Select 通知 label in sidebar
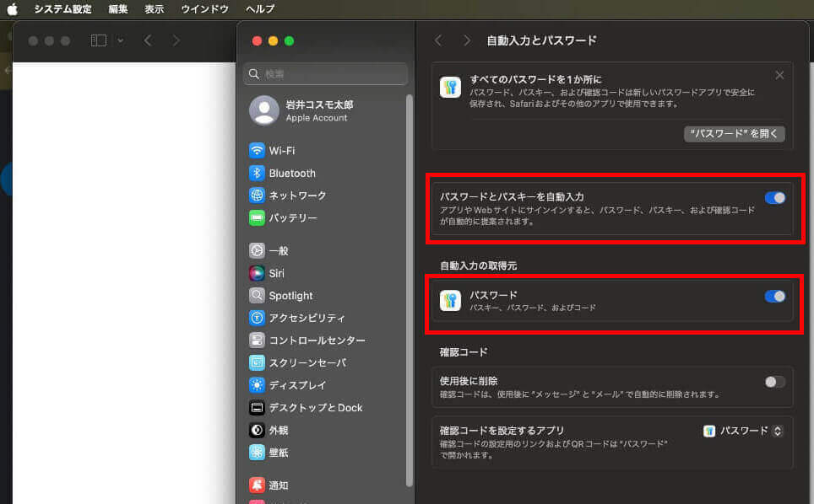814x504 pixels. tap(279, 485)
